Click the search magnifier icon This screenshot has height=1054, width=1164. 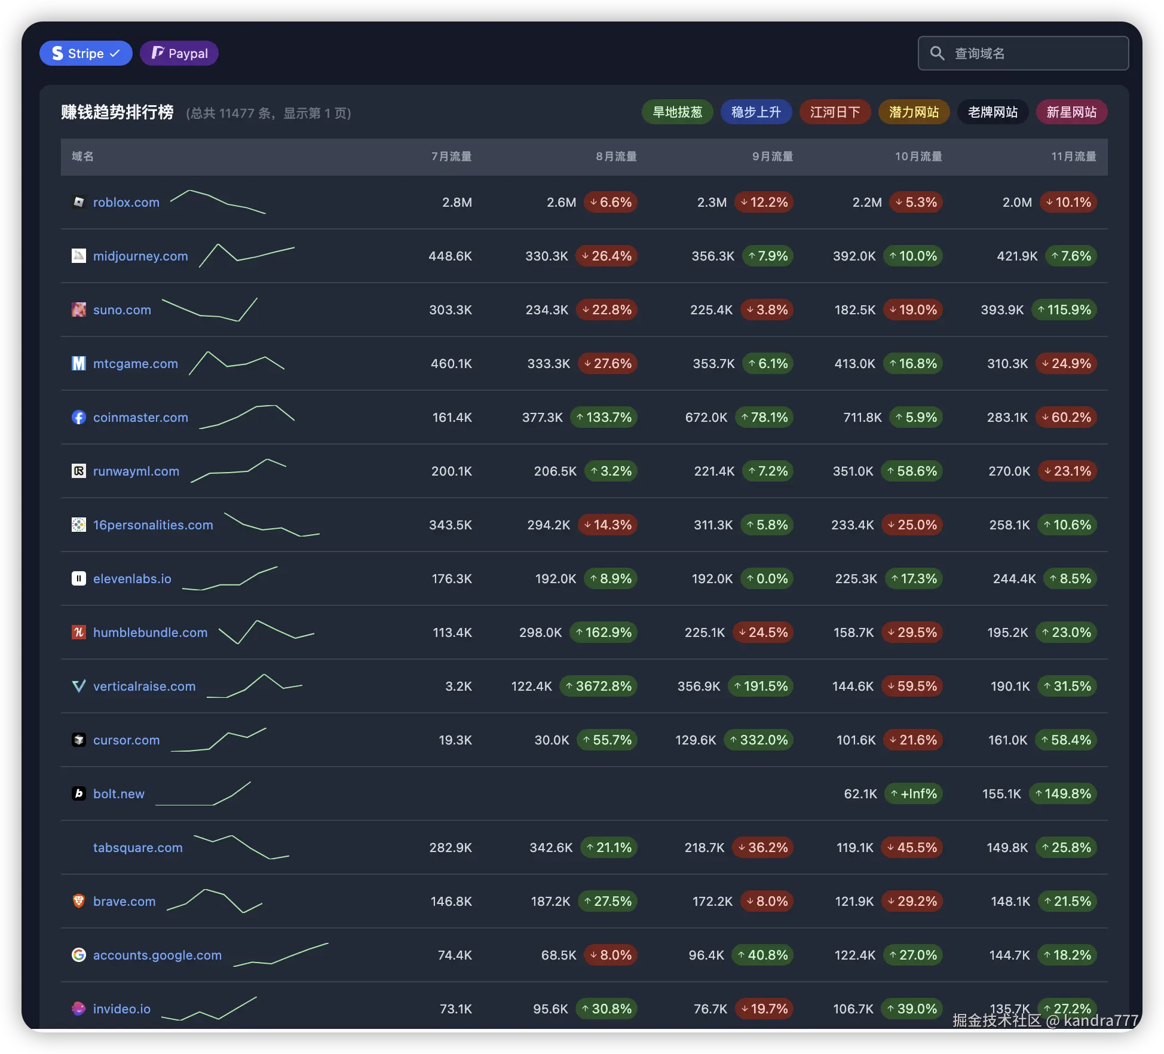pyautogui.click(x=937, y=53)
